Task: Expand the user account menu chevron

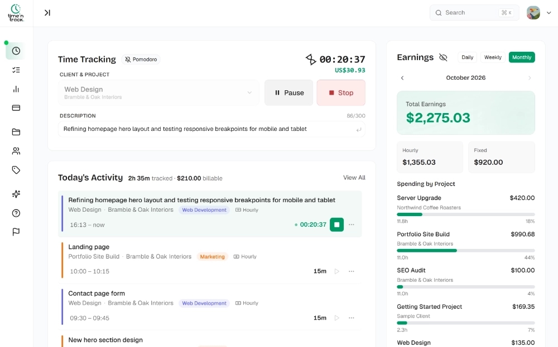Action: click(549, 13)
